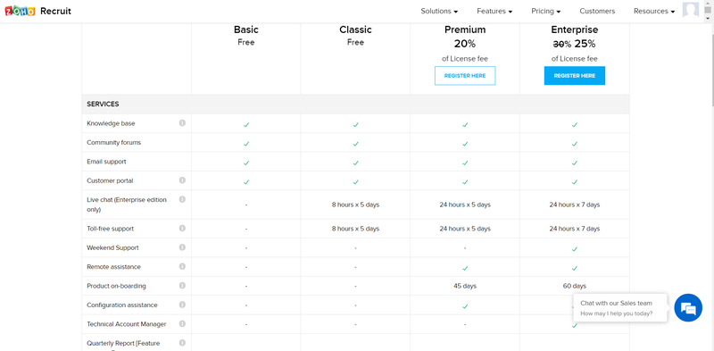Viewport: 714px width, 351px height.
Task: Click Enterprise '25%' license fee price
Action: [x=585, y=44]
